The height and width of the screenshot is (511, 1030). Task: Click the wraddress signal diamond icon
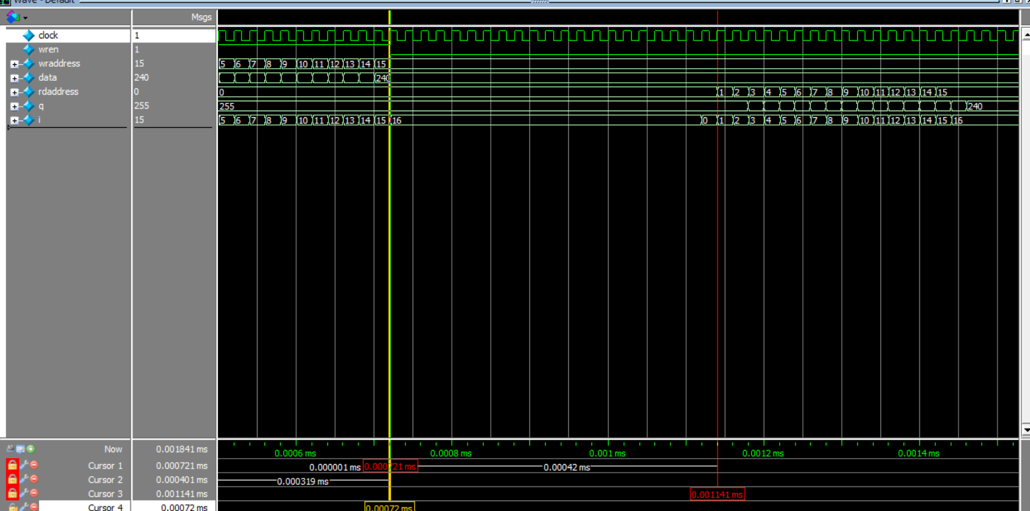28,64
